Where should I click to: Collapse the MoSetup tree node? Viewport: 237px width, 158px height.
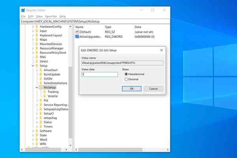coord(37,87)
